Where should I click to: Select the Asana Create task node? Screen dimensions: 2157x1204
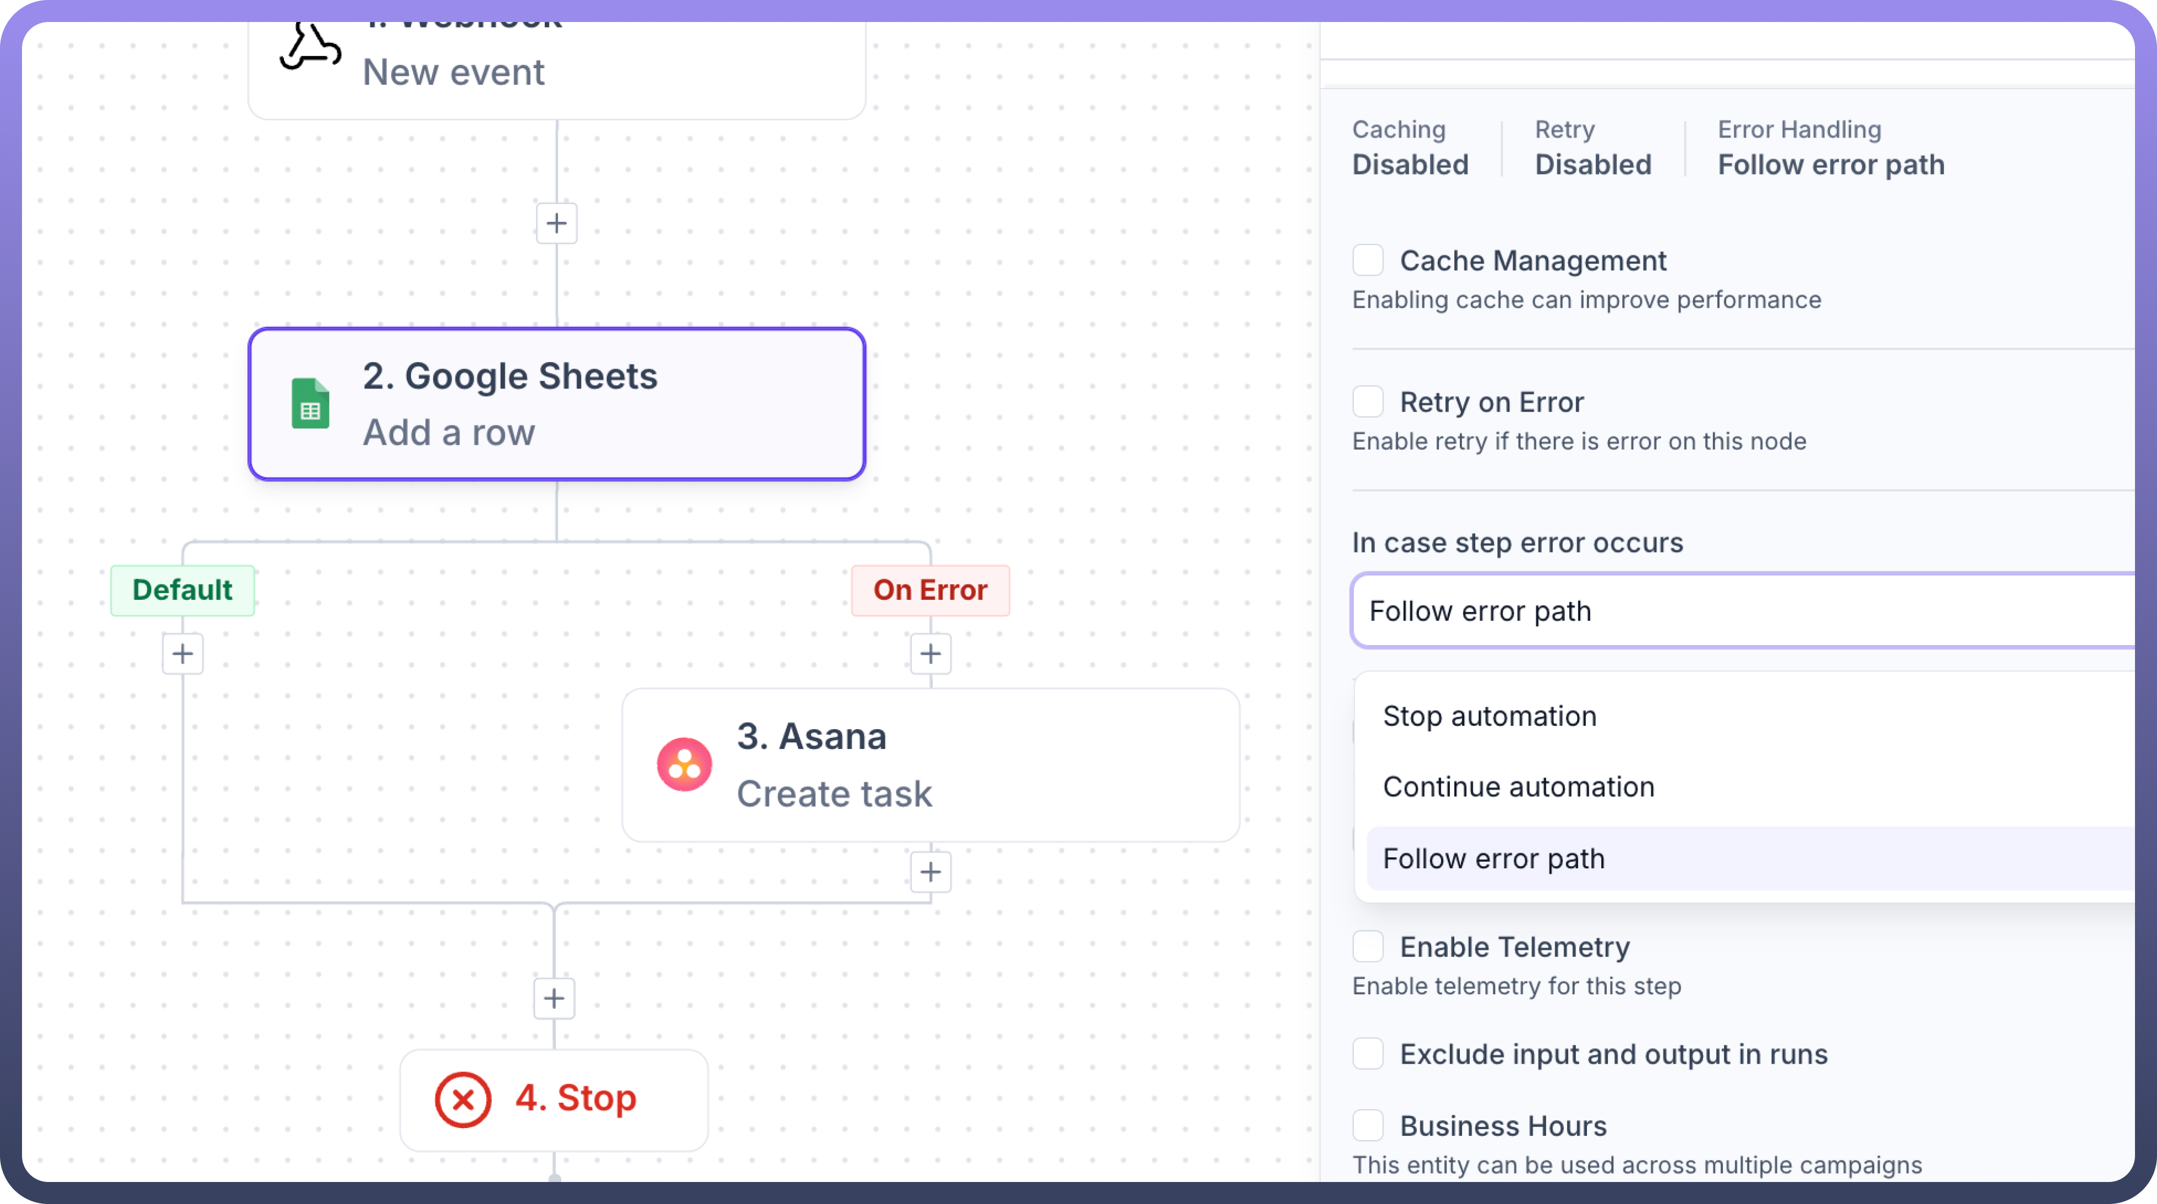(929, 765)
